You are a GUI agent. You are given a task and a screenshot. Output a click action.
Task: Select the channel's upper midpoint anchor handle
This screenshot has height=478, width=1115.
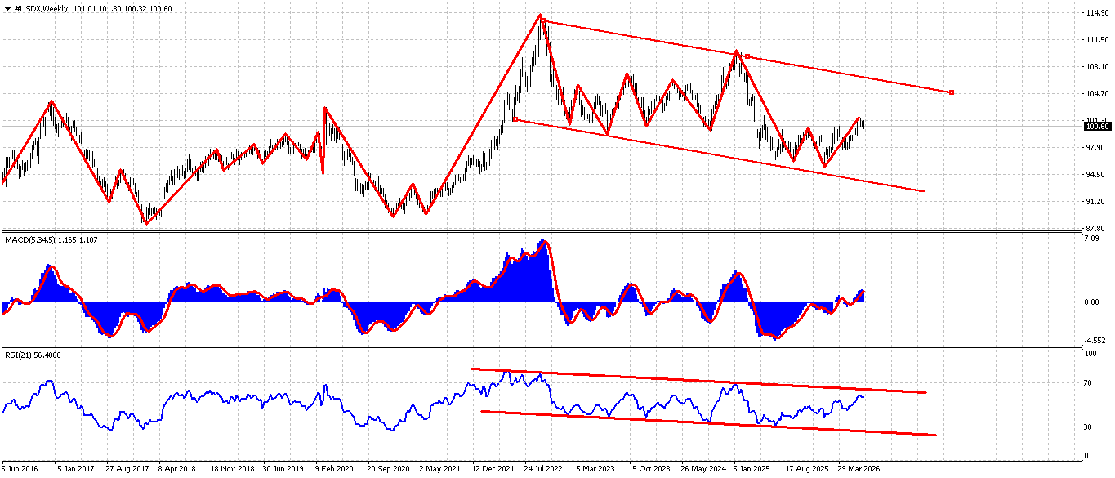point(747,56)
